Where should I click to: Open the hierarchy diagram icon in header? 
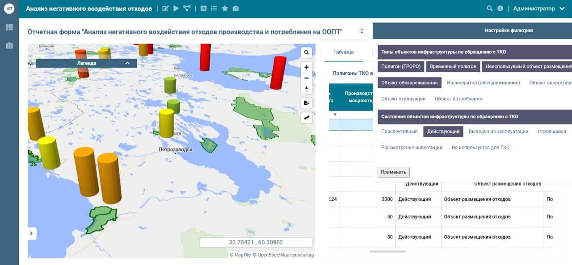[x=187, y=8]
